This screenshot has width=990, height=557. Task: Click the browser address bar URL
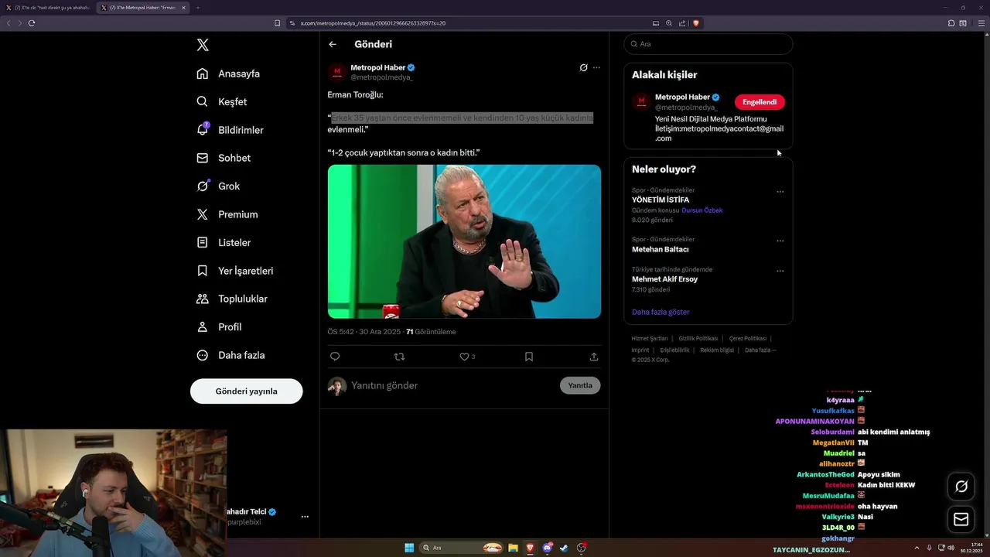point(373,23)
